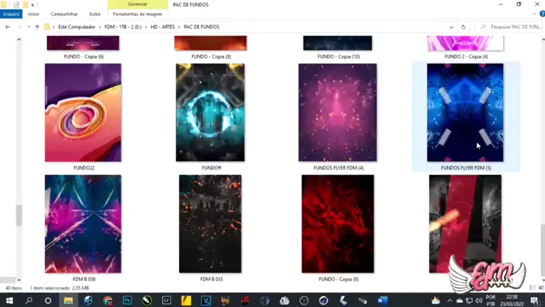Click in the Pesquisar PAC DE FUNDOS search box

click(x=509, y=27)
